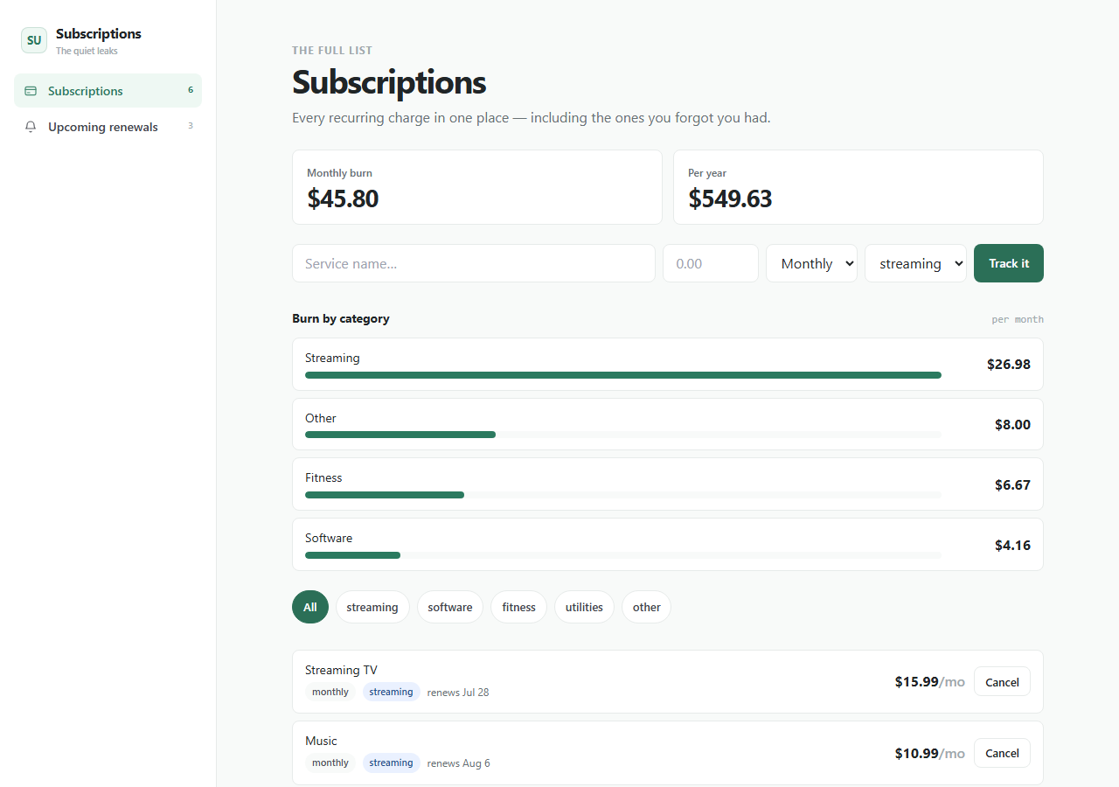
Task: Filter list by utilities chip
Action: point(584,607)
